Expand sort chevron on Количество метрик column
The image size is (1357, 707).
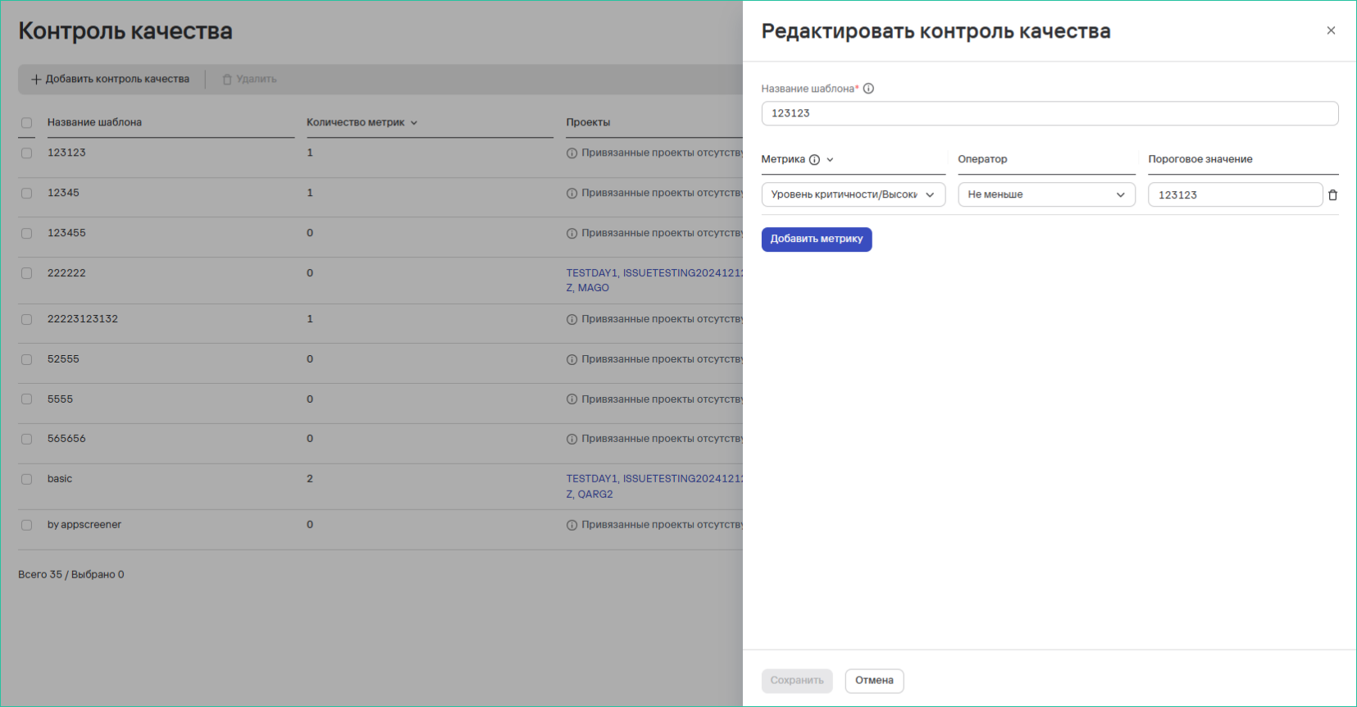pyautogui.click(x=414, y=123)
